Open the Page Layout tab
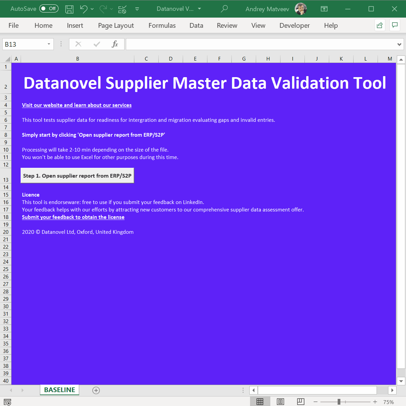Image resolution: width=406 pixels, height=406 pixels. (x=116, y=25)
